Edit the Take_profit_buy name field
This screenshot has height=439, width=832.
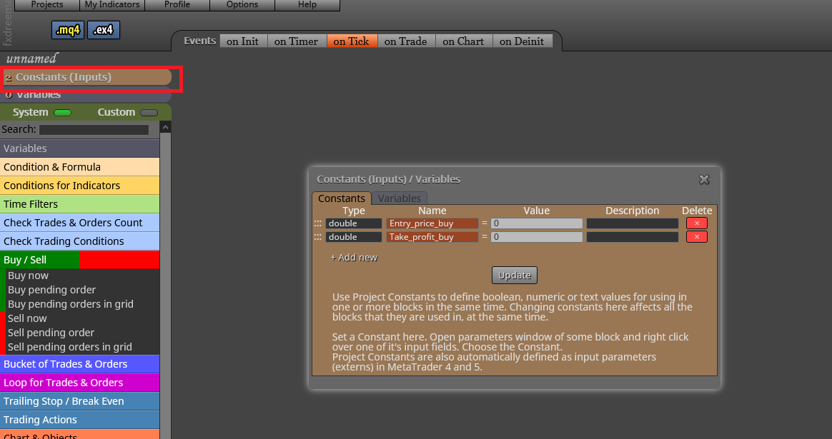pos(432,237)
